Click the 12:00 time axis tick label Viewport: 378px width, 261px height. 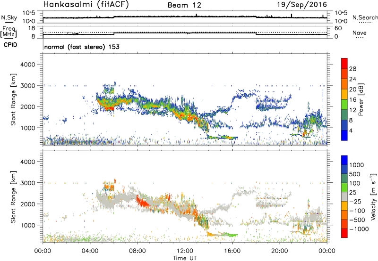click(x=185, y=251)
